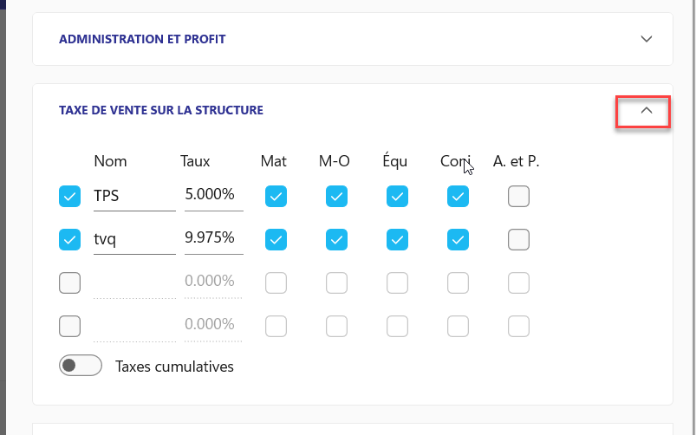Uncheck Mat checkbox for tvq
Image resolution: width=696 pixels, height=435 pixels.
(276, 239)
